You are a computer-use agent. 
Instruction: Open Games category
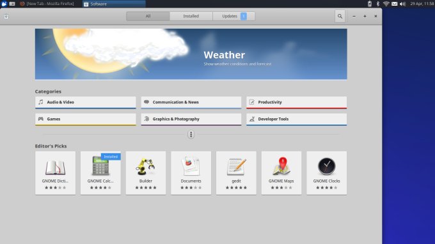point(86,119)
